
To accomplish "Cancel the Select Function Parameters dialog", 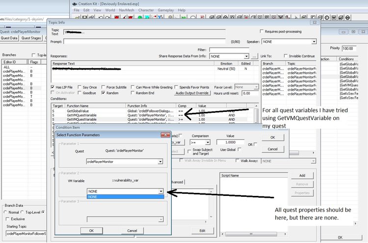I will tap(132, 231).
